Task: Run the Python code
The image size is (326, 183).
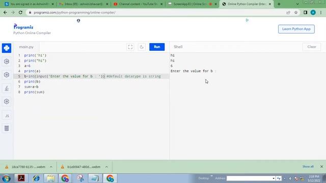Action: [x=157, y=47]
